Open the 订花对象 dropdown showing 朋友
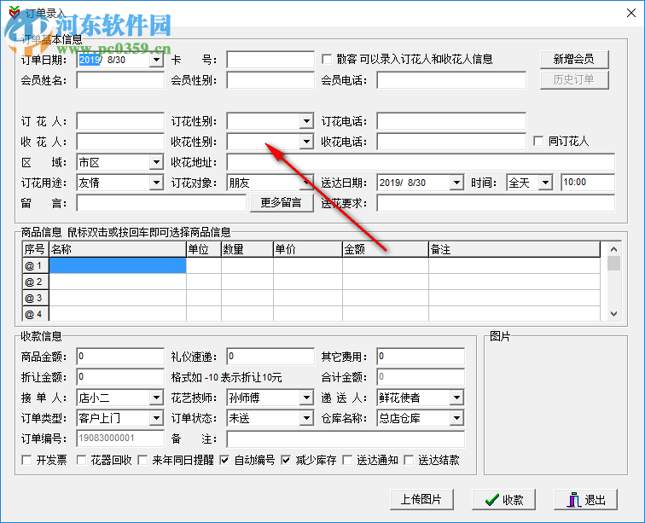The width and height of the screenshot is (645, 523). point(306,183)
